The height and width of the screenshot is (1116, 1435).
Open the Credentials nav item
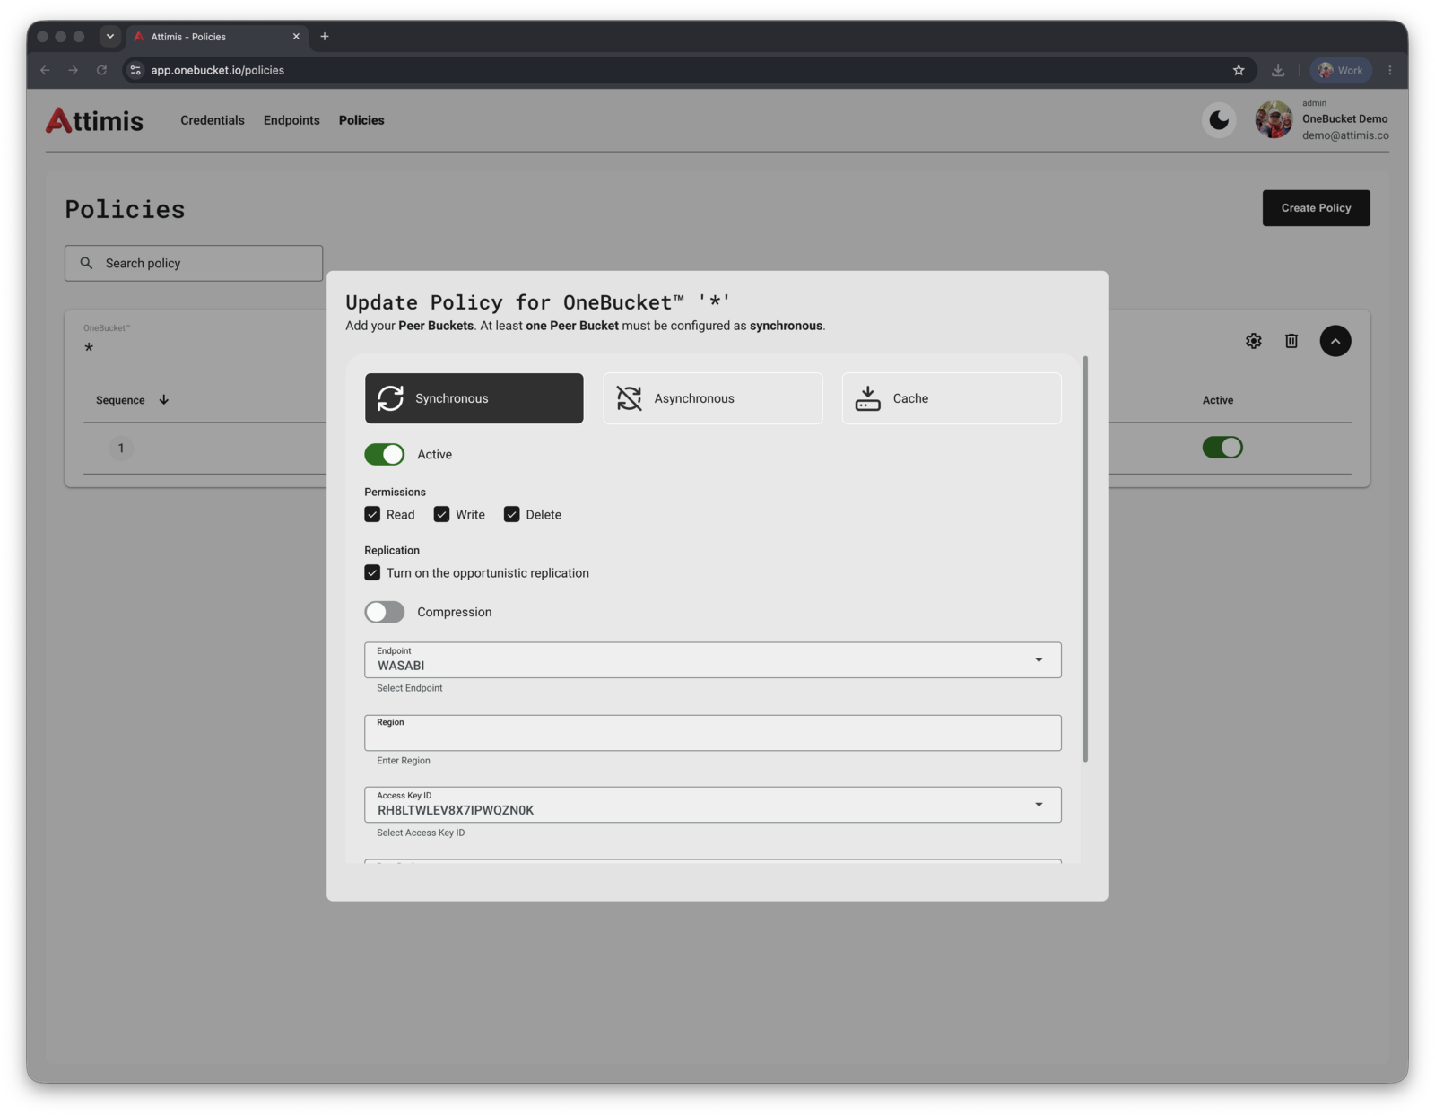coord(213,120)
